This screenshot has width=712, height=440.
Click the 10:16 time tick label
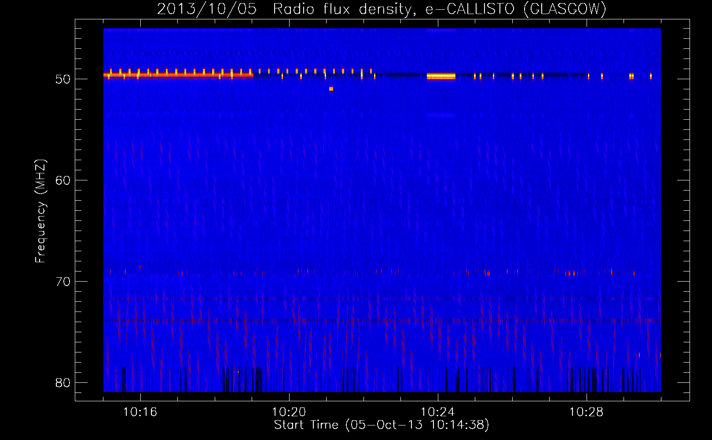point(140,412)
